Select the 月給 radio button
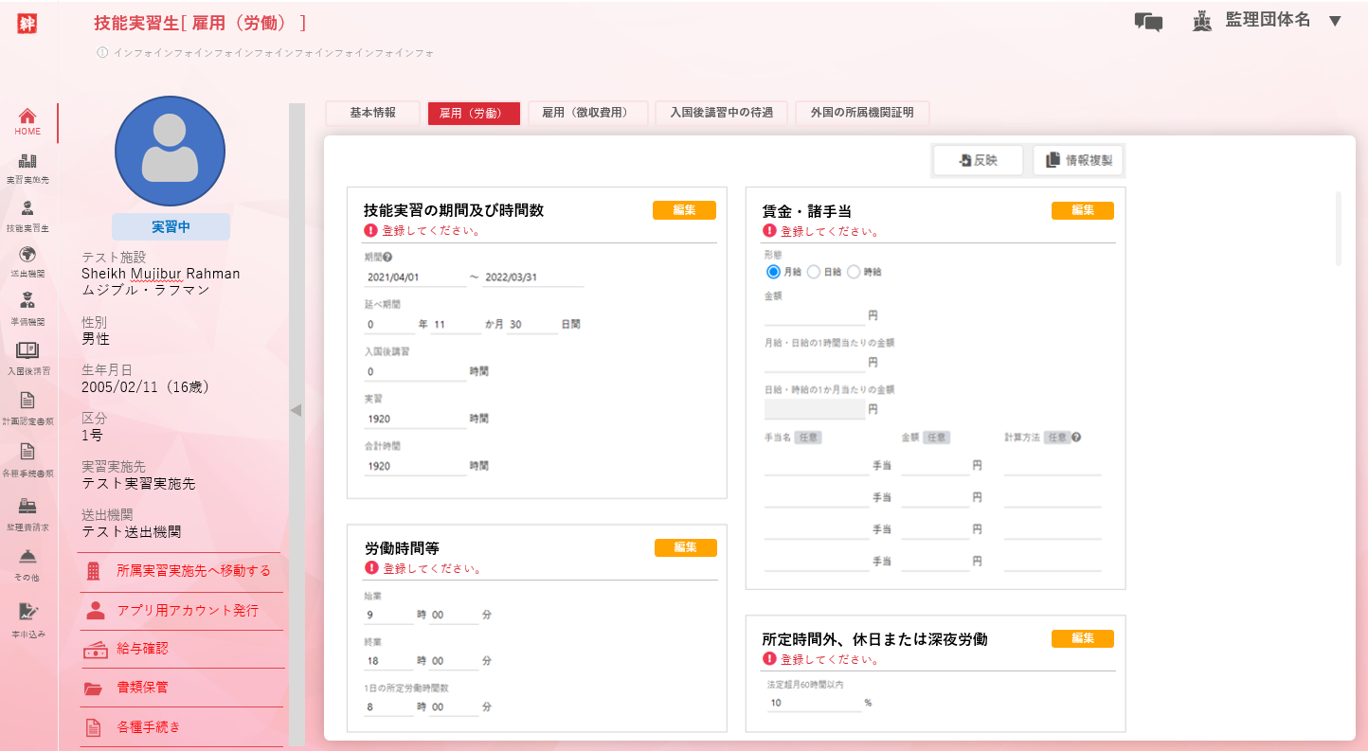 tap(773, 272)
